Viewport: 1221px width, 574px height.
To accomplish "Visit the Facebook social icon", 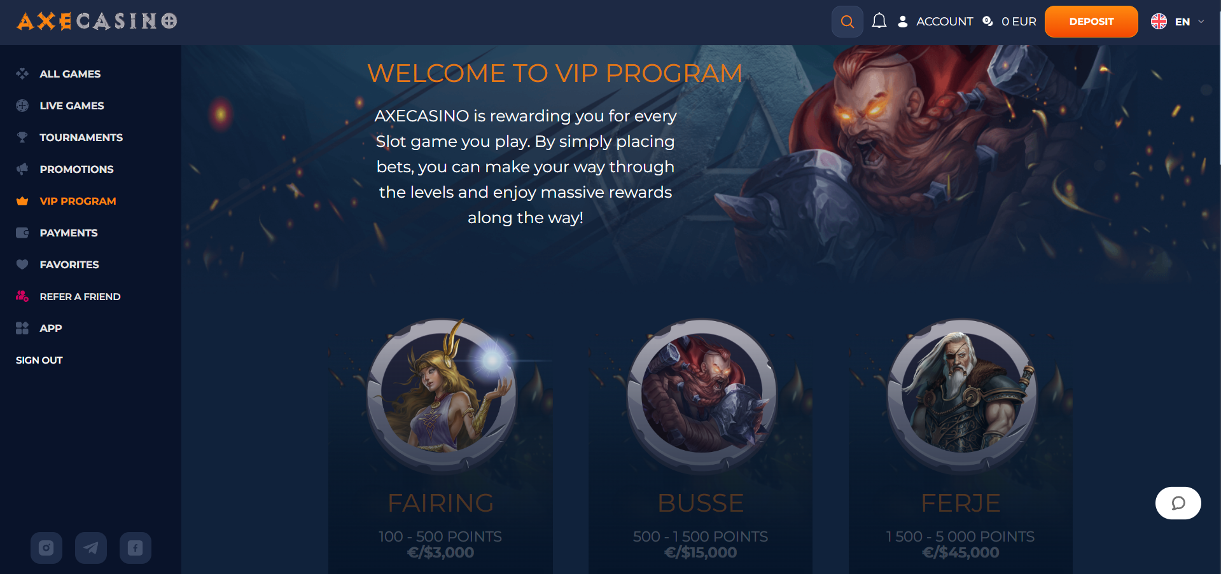I will pyautogui.click(x=136, y=548).
